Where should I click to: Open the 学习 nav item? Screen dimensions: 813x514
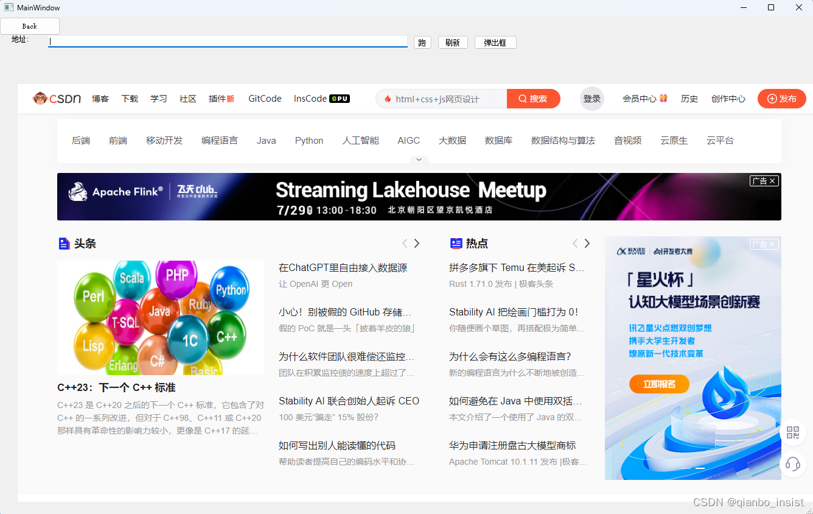pos(159,99)
